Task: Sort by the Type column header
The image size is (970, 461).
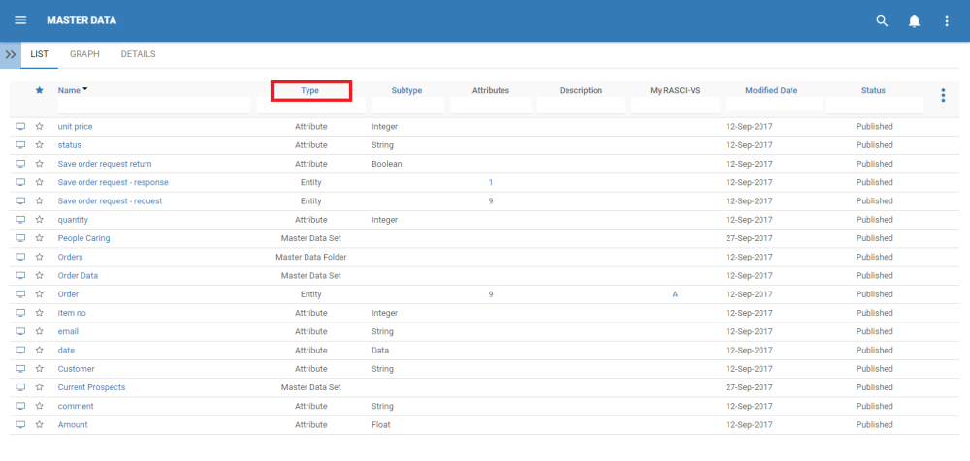Action: tap(310, 90)
